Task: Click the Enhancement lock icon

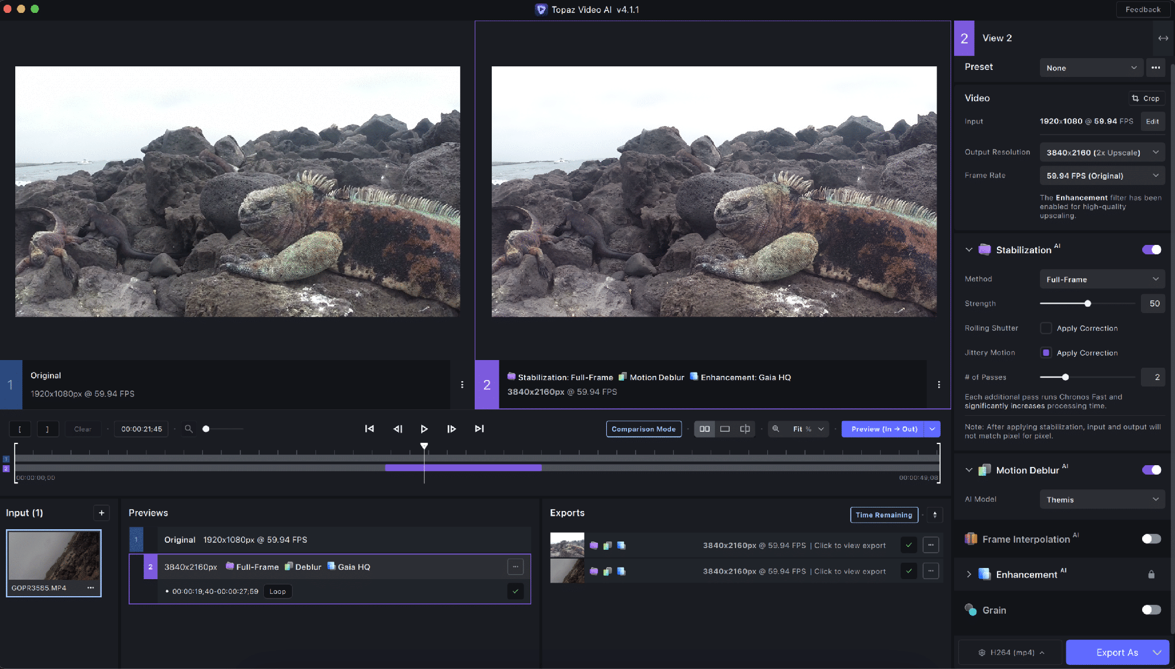Action: [1151, 574]
